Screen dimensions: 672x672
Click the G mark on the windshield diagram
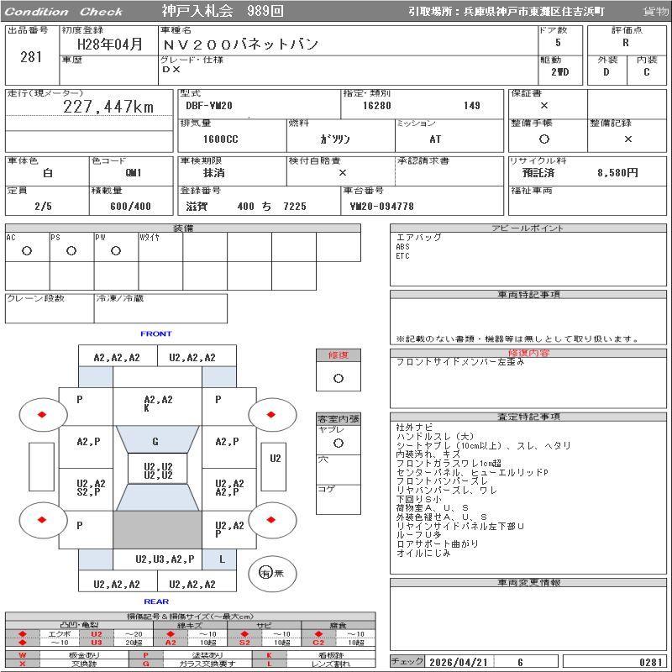point(155,442)
